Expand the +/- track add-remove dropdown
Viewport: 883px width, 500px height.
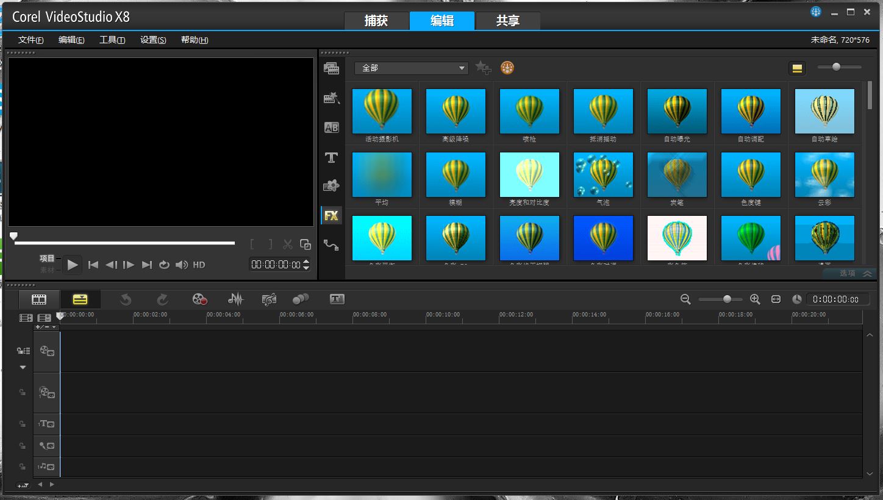coord(46,327)
